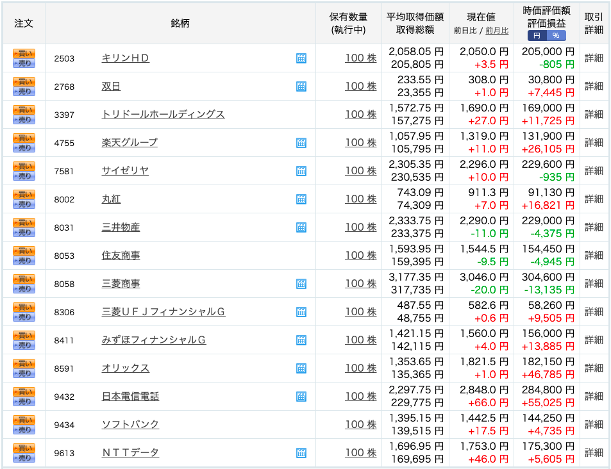The width and height of the screenshot is (611, 469).
Task: Open calendar icon for 日本電信電話
Action: coord(301,397)
